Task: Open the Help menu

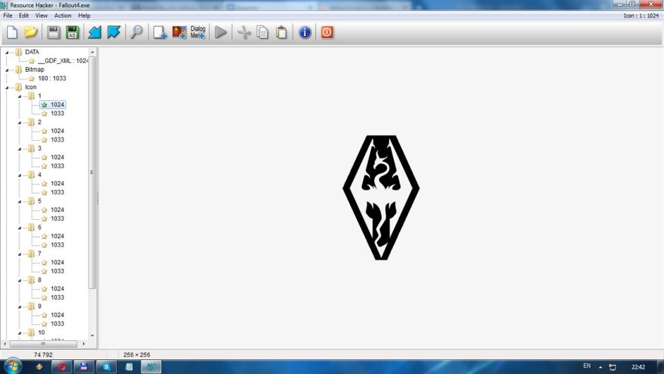Action: (x=84, y=15)
